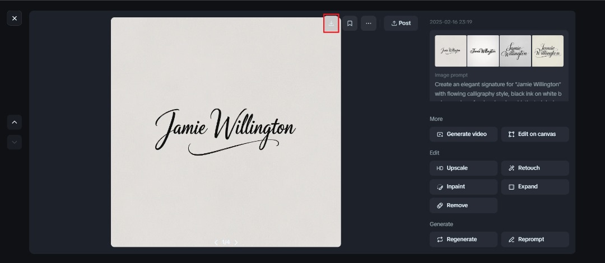The height and width of the screenshot is (263, 605).
Task: Select the fourth signature thumbnail
Action: pyautogui.click(x=547, y=51)
